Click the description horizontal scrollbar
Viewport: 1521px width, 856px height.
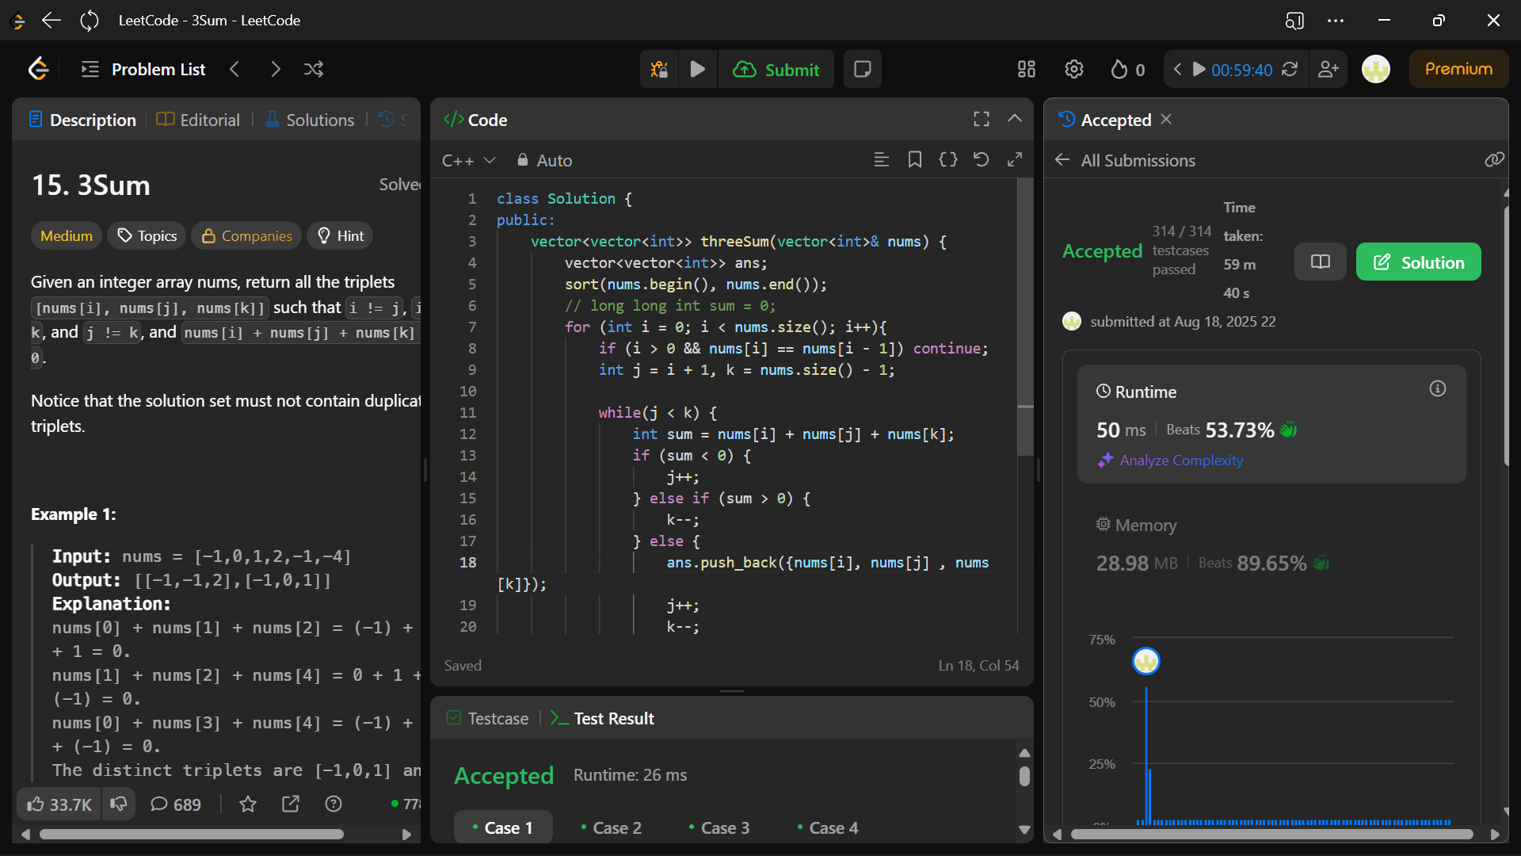(191, 835)
